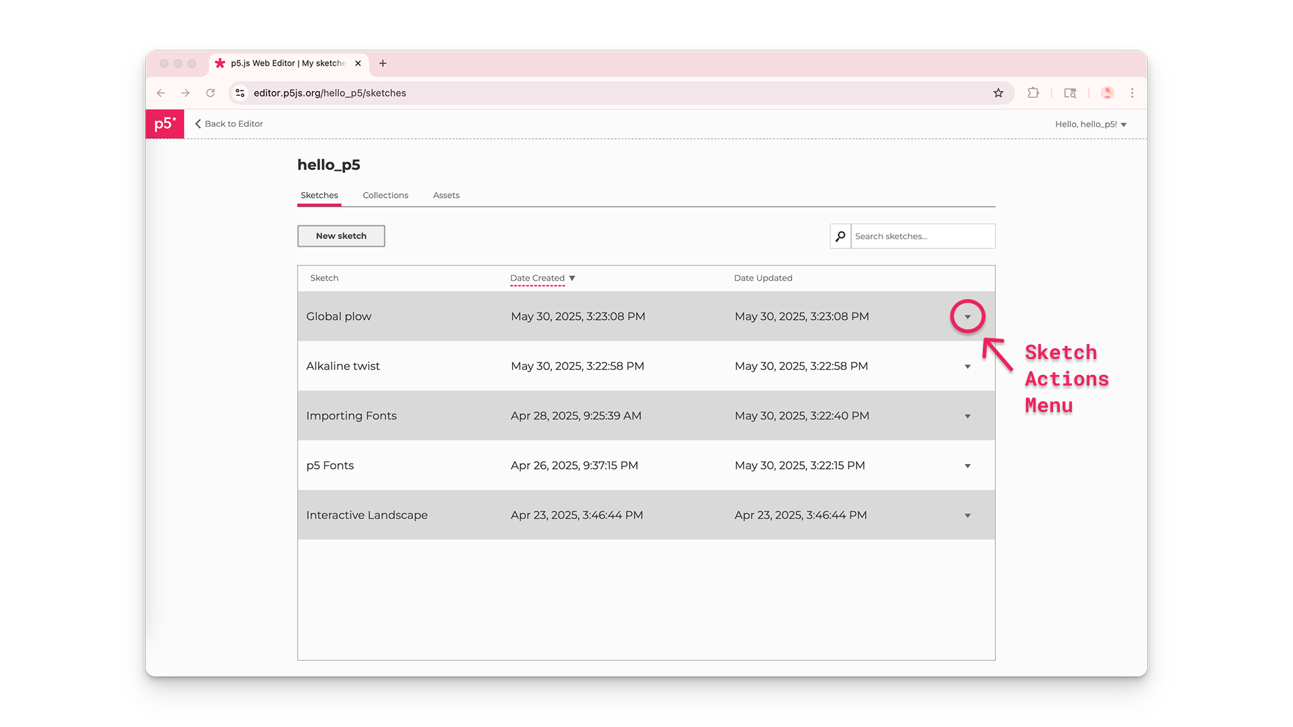Open the Alkaline twist sketch
The height and width of the screenshot is (727, 1293).
click(x=343, y=366)
